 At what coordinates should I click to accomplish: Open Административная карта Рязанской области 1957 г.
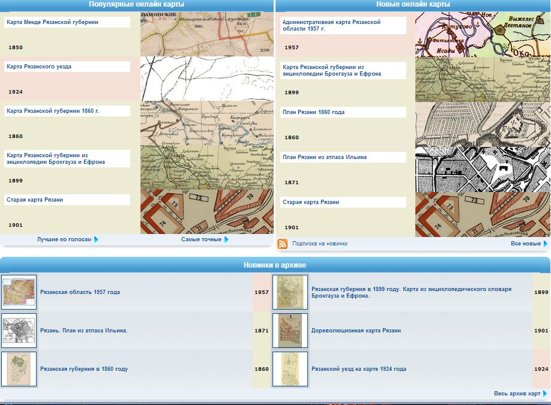pyautogui.click(x=331, y=25)
